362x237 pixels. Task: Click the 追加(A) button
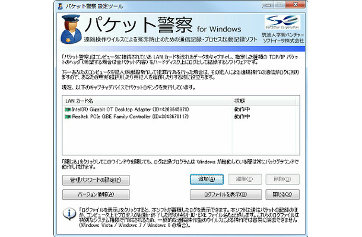coord(207,179)
